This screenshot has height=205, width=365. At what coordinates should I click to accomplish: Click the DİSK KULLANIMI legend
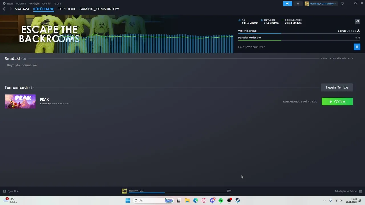(291, 22)
